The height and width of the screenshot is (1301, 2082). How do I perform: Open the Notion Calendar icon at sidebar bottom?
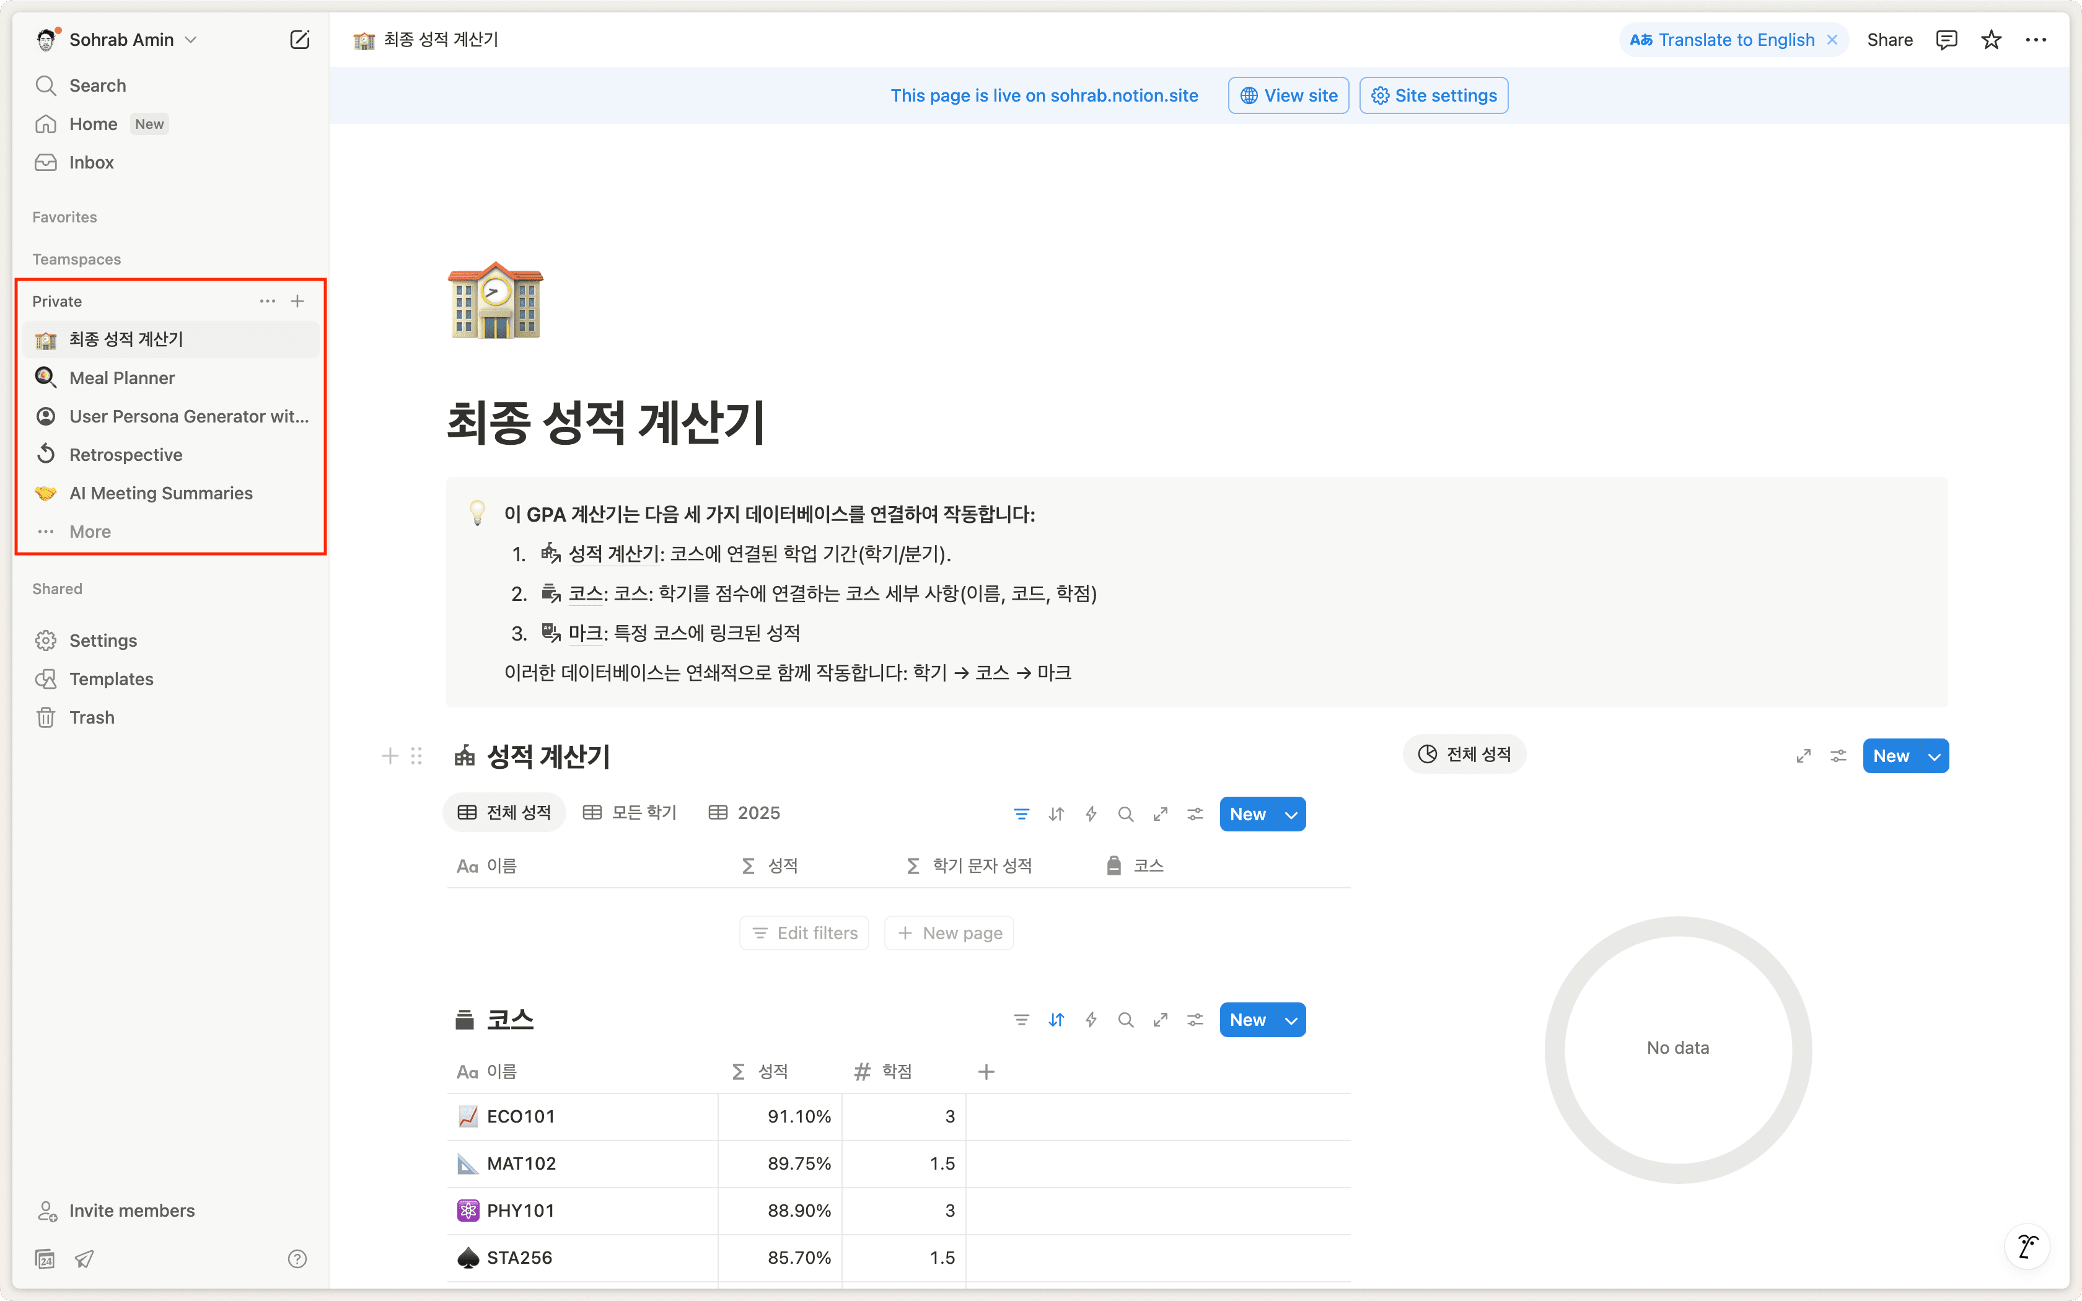[45, 1259]
